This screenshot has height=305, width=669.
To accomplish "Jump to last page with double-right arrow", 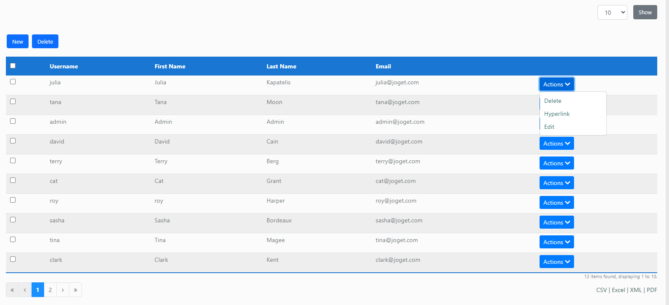I will point(75,290).
